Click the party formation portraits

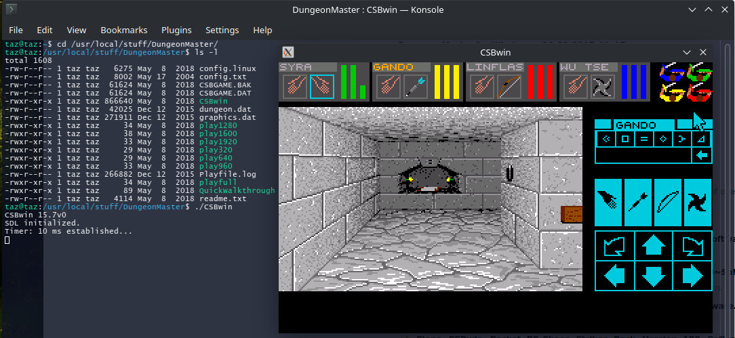(686, 81)
